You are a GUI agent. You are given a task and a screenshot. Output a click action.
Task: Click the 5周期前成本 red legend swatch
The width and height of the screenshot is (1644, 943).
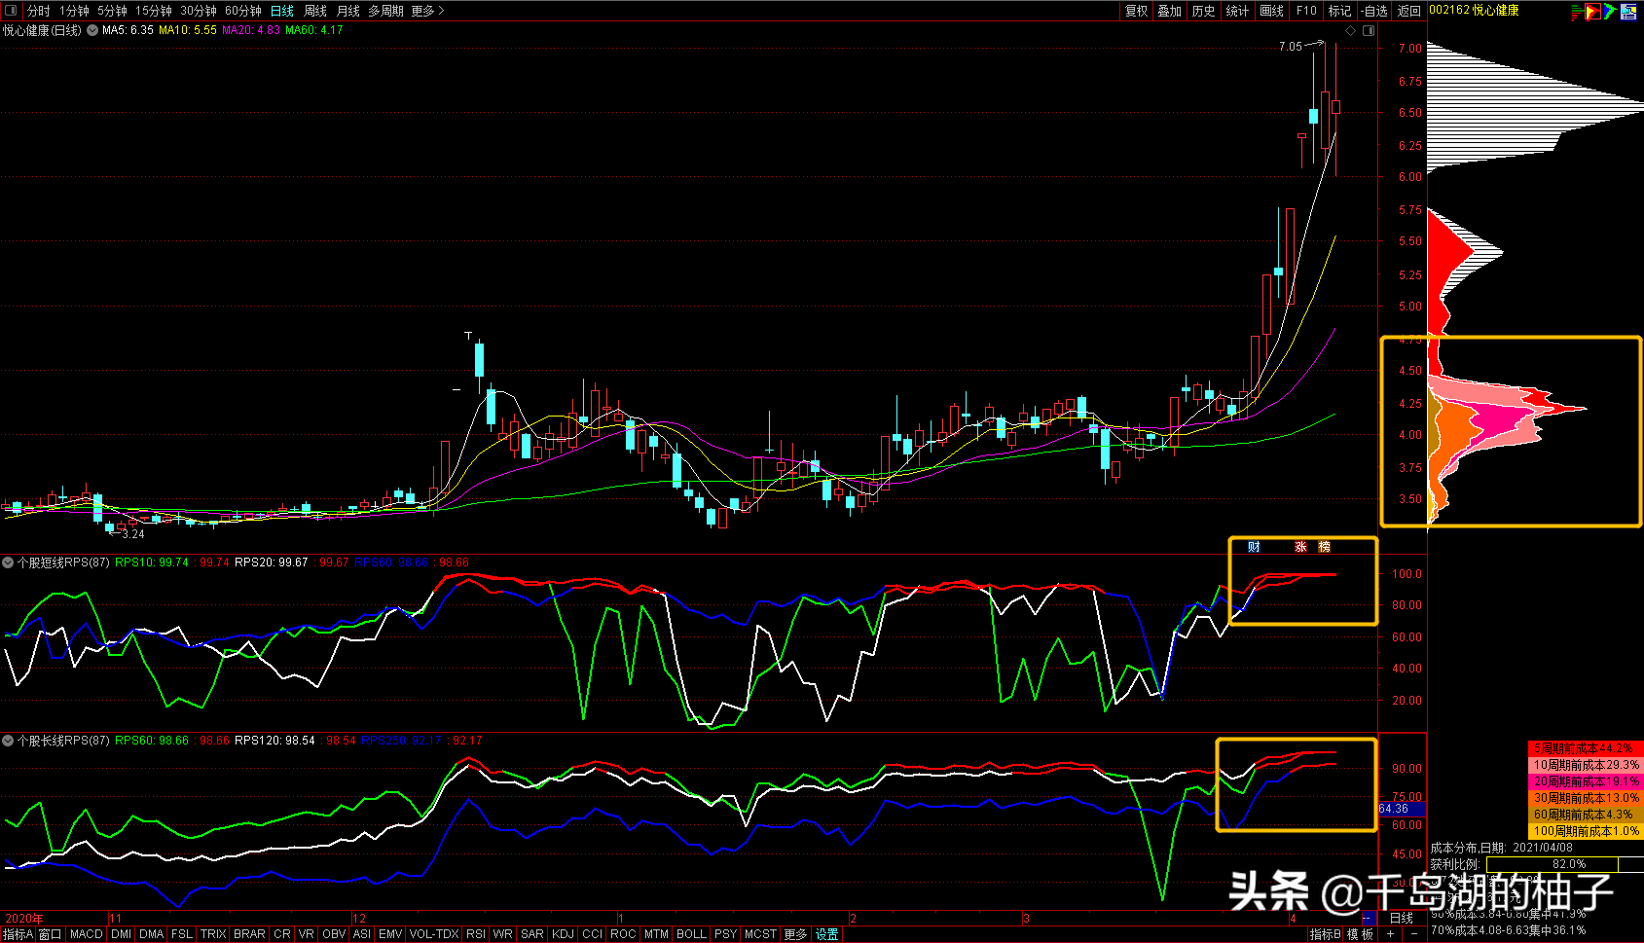[1585, 748]
